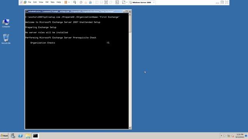248x139 pixels.
Task: Click 'No server roles will be installed' text
Action: (x=46, y=32)
